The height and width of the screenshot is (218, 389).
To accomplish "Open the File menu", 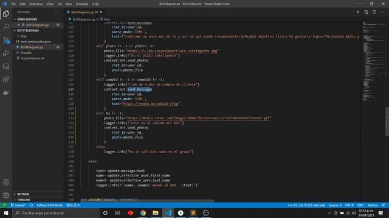I will pos(13,4).
